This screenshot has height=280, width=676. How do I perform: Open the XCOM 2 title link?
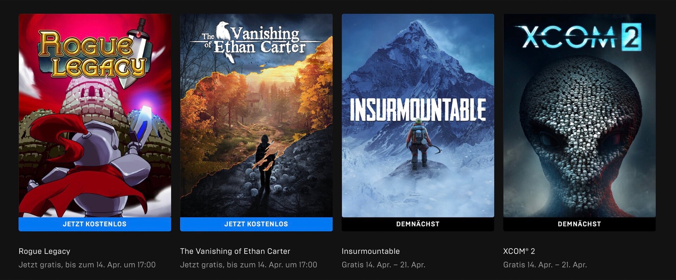(519, 251)
